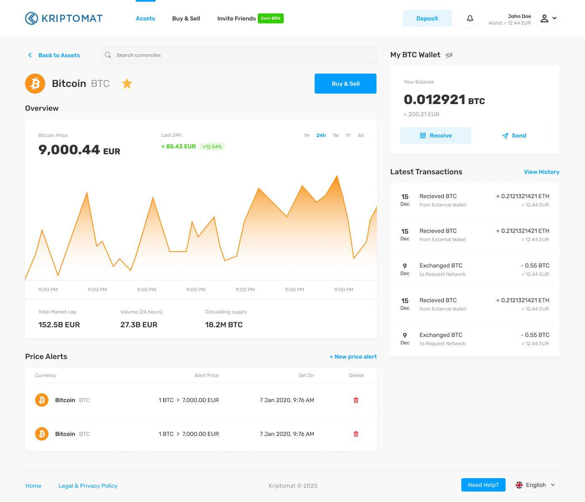Open the Home footer link
585x502 pixels.
point(33,486)
